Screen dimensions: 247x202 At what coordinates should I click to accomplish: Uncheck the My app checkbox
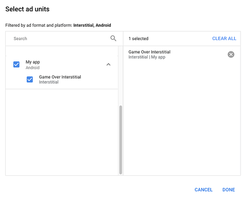(x=17, y=64)
